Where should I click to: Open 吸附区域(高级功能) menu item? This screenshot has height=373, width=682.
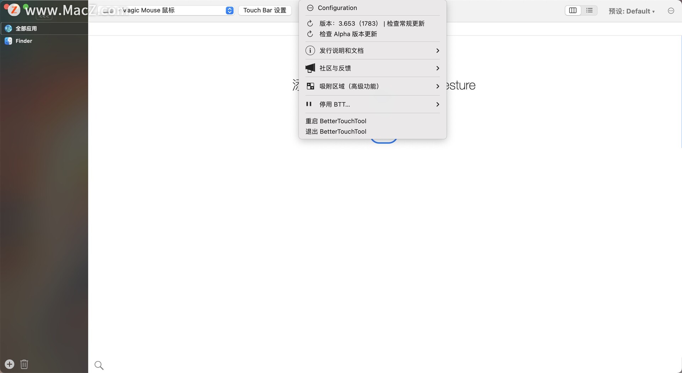coord(373,86)
